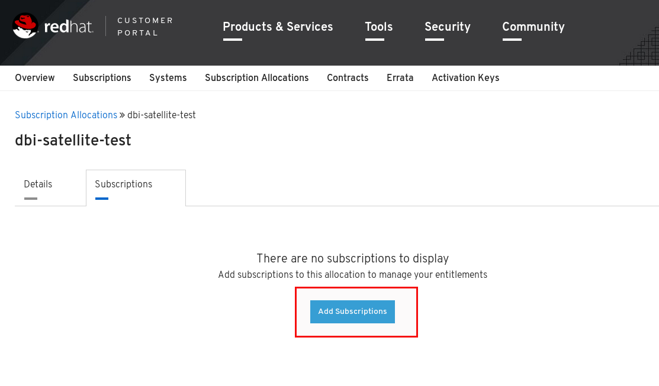
Task: Click the Add Subscriptions button
Action: coord(352,312)
